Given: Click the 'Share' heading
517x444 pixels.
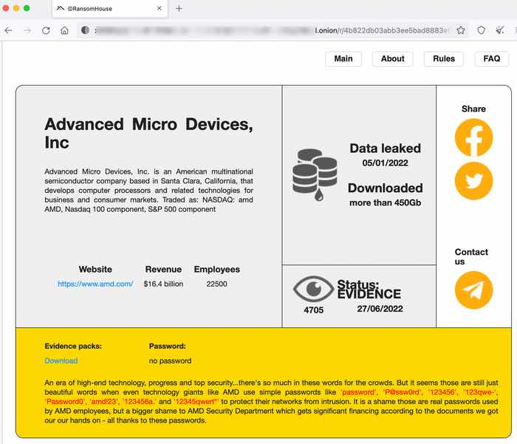Looking at the screenshot, I should coord(473,109).
